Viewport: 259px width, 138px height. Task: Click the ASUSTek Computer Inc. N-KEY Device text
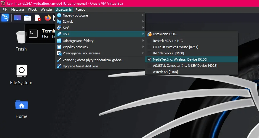[185, 66]
